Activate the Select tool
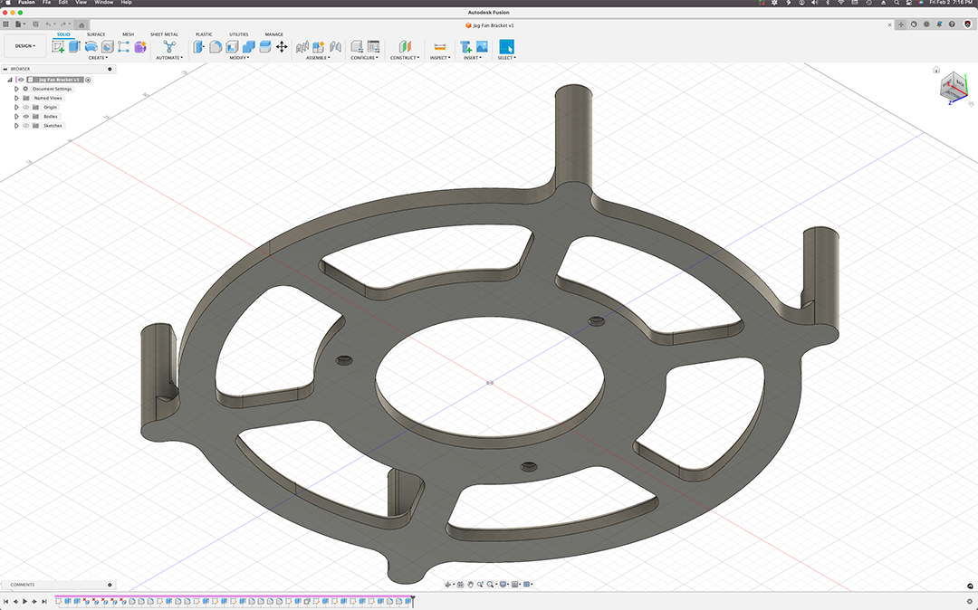978x610 pixels. click(x=506, y=47)
